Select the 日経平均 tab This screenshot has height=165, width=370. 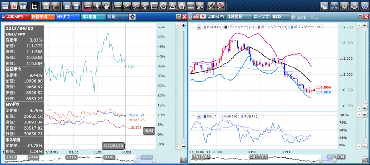[x=42, y=16]
